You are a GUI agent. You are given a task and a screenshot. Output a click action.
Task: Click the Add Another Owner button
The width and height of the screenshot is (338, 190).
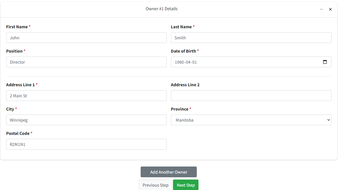click(x=168, y=172)
